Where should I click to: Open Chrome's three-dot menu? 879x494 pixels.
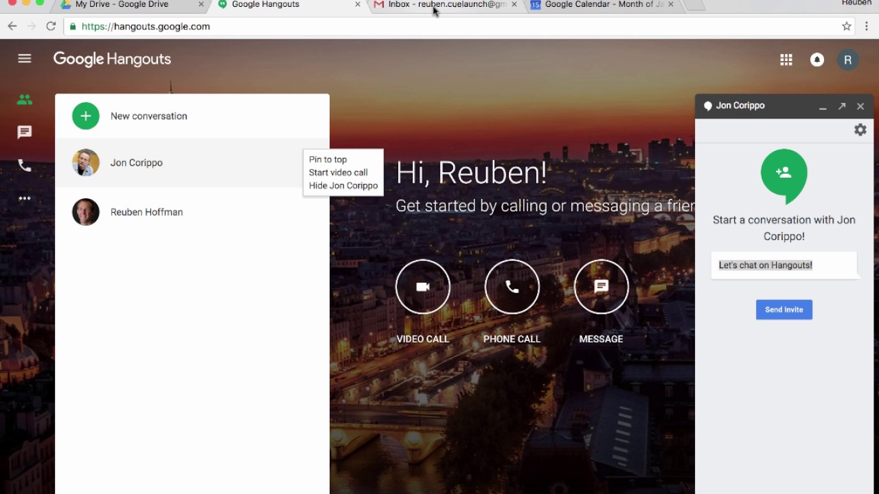click(x=867, y=26)
